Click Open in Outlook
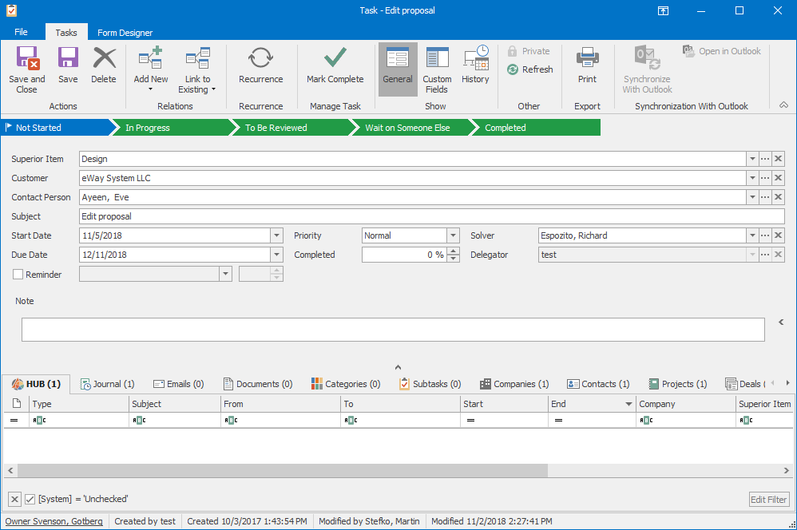This screenshot has width=797, height=530. [x=722, y=51]
